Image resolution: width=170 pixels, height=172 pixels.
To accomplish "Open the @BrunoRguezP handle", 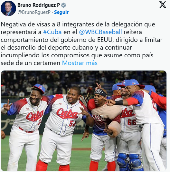I will click(34, 12).
